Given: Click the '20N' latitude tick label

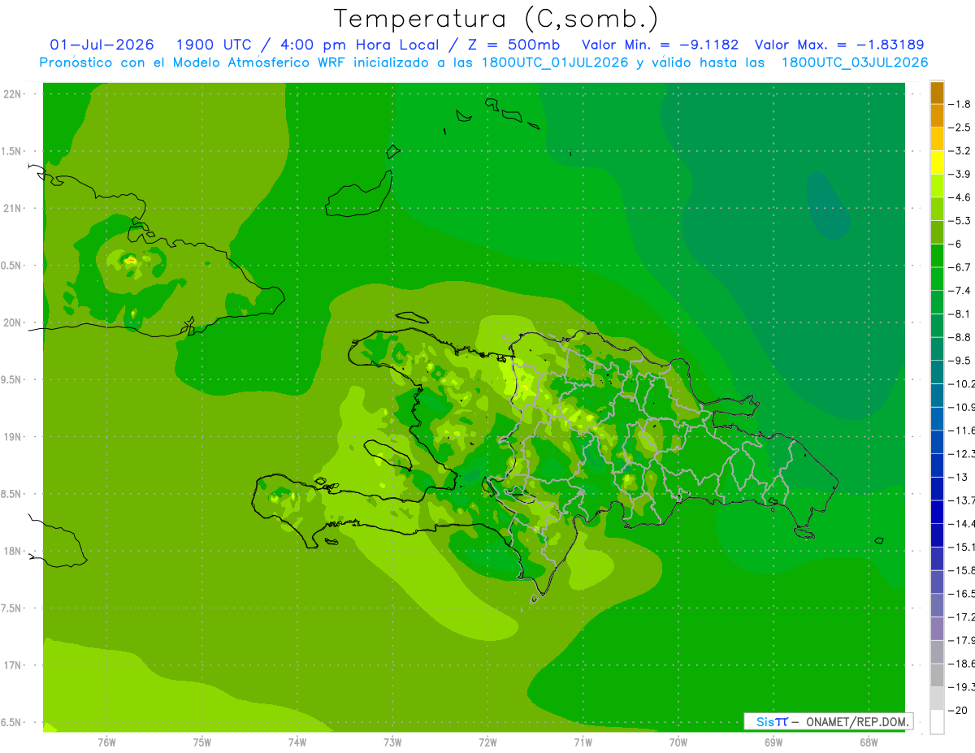Looking at the screenshot, I should coord(12,322).
